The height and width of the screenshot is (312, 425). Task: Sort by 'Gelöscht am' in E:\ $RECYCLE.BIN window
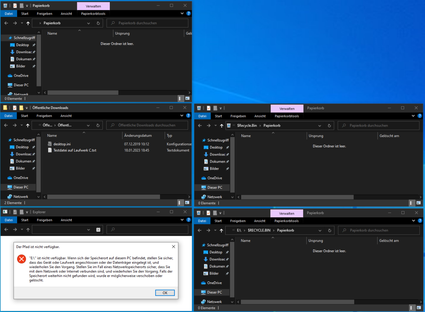[x=389, y=241]
